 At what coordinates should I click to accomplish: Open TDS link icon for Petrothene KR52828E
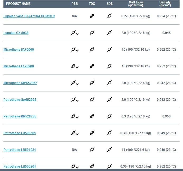pos(92,116)
